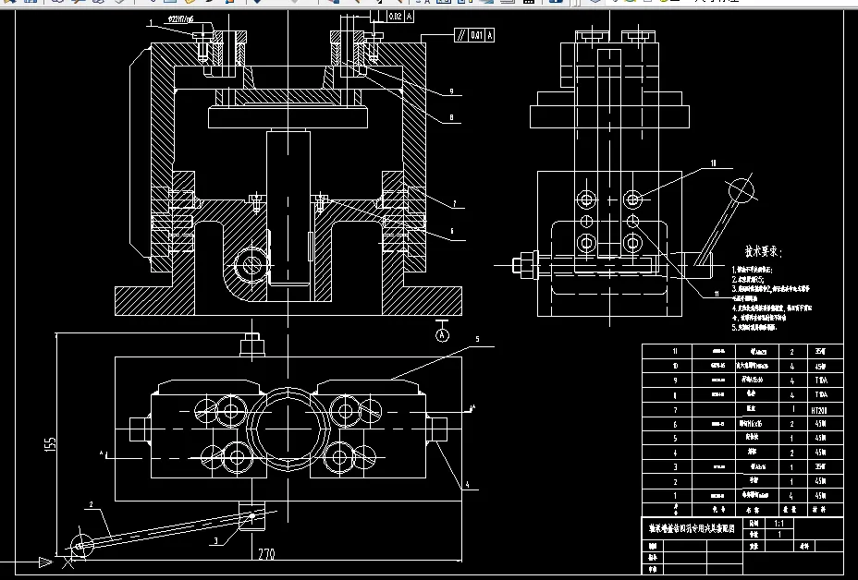
Task: Select HT200 material in parts list row 7
Action: (x=819, y=409)
